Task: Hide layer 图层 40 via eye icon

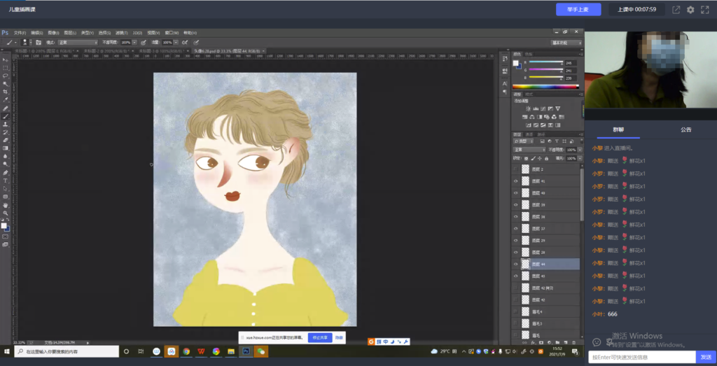Action: tap(516, 193)
